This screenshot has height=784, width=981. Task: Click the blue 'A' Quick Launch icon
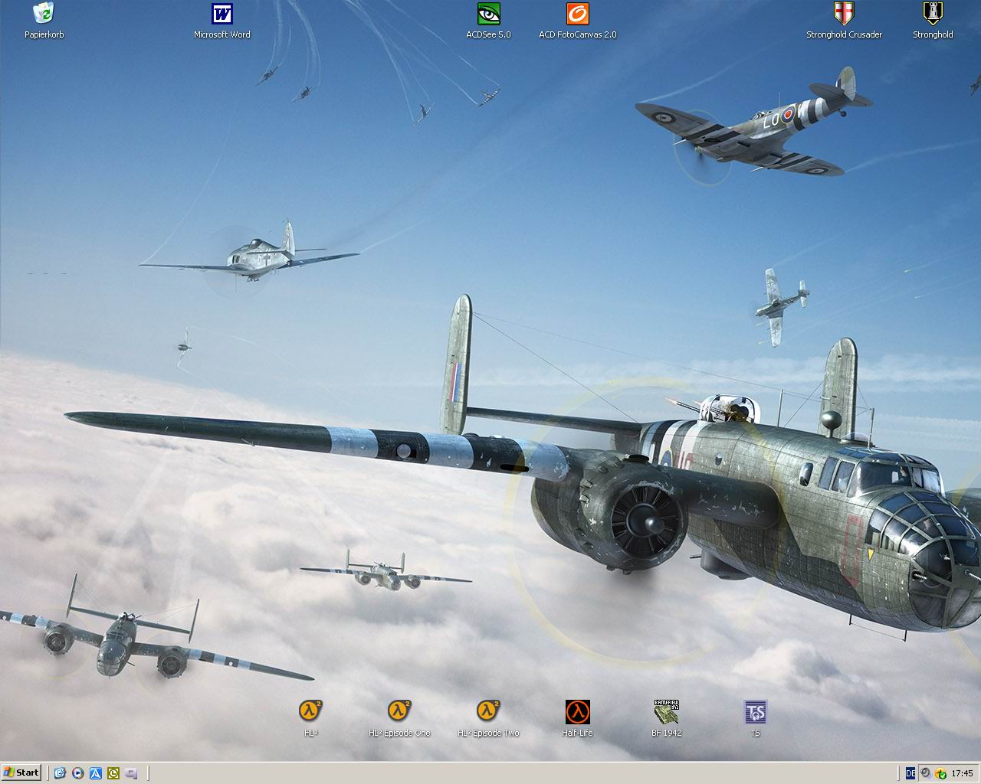point(96,773)
